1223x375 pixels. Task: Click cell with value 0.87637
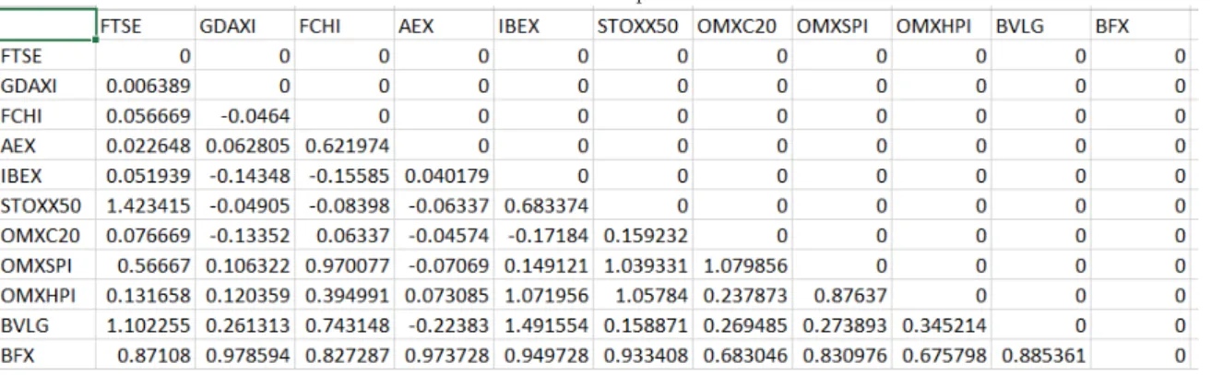pyautogui.click(x=841, y=295)
